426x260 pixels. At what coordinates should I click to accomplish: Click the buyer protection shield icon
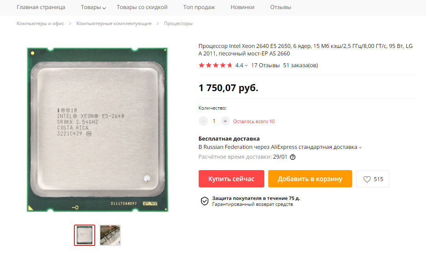tap(205, 201)
